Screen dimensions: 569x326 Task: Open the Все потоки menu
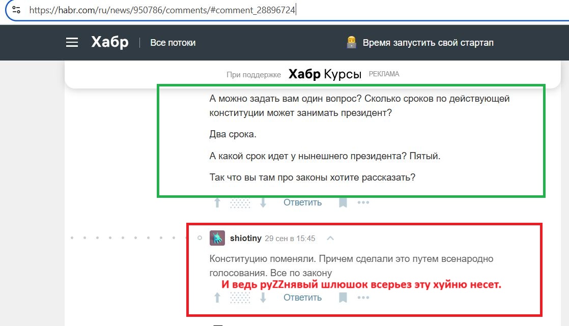pos(173,43)
